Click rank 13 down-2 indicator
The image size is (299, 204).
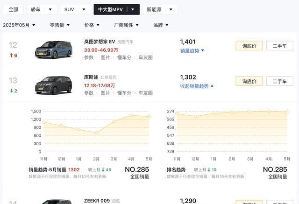pos(14,91)
